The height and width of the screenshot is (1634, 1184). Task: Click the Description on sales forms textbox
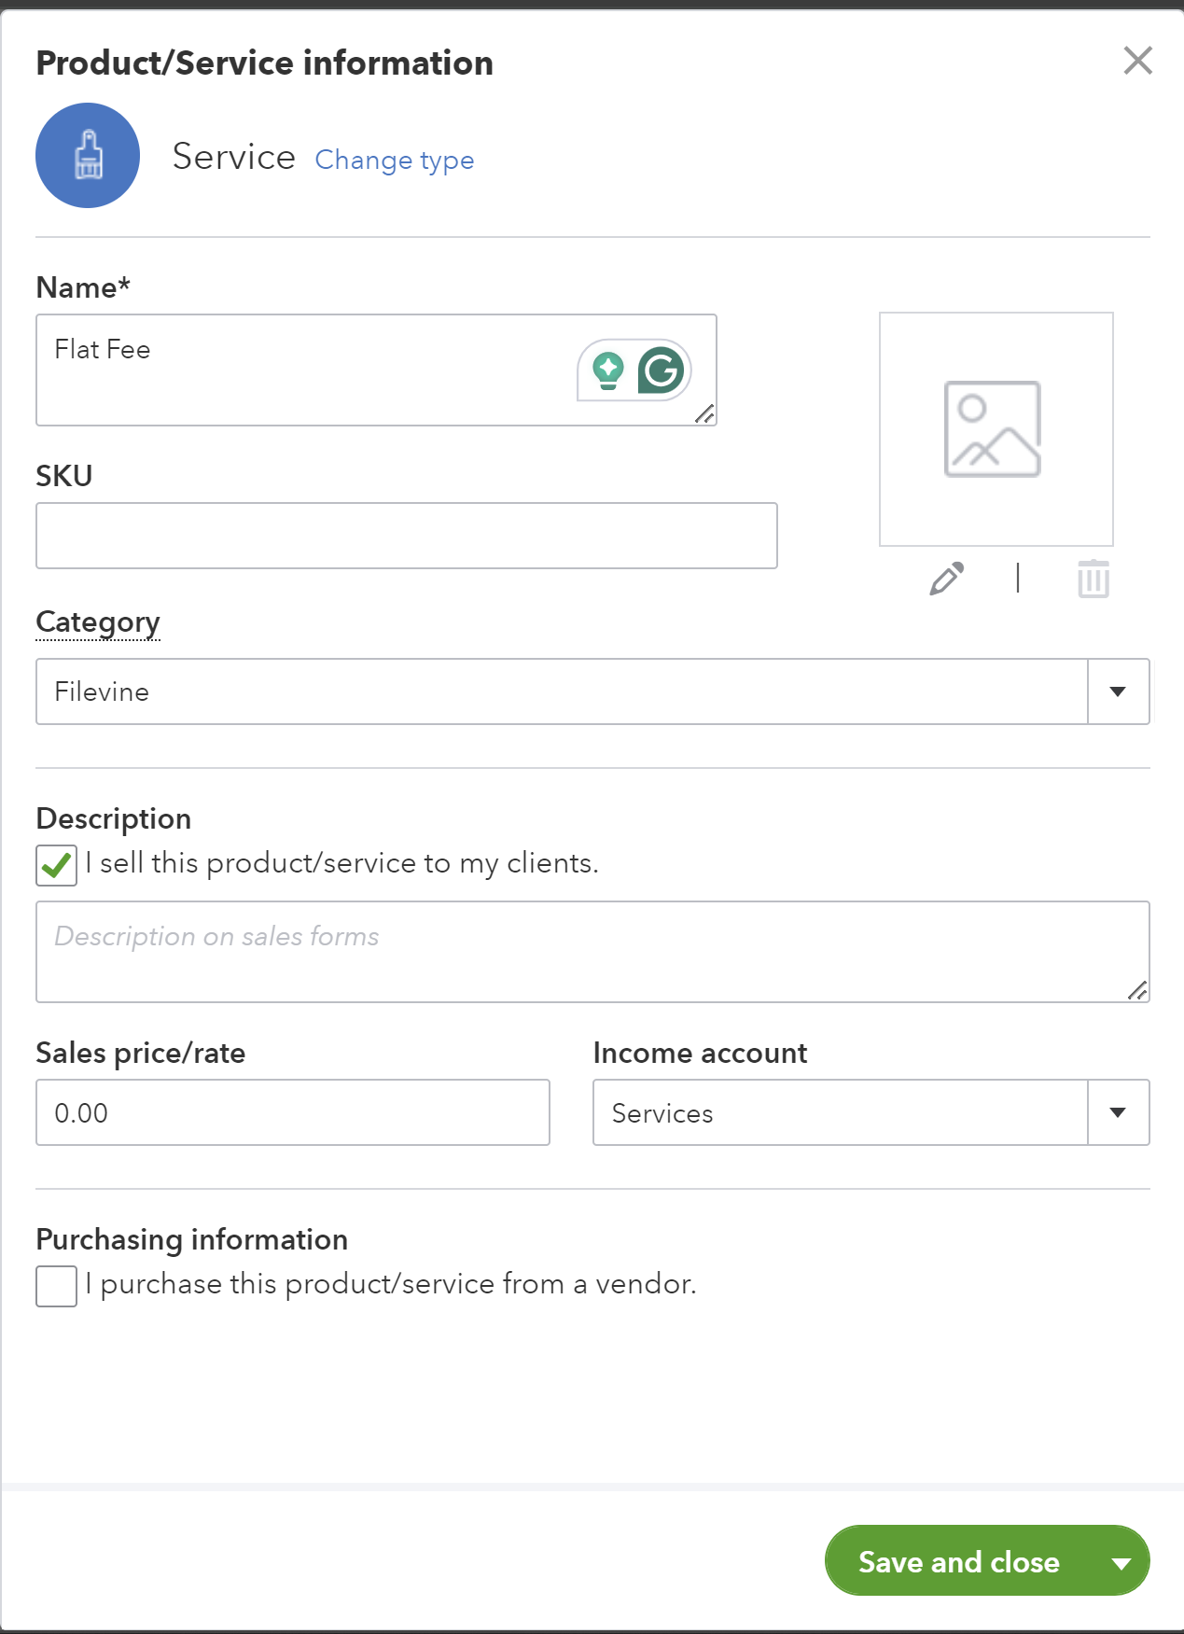(592, 952)
